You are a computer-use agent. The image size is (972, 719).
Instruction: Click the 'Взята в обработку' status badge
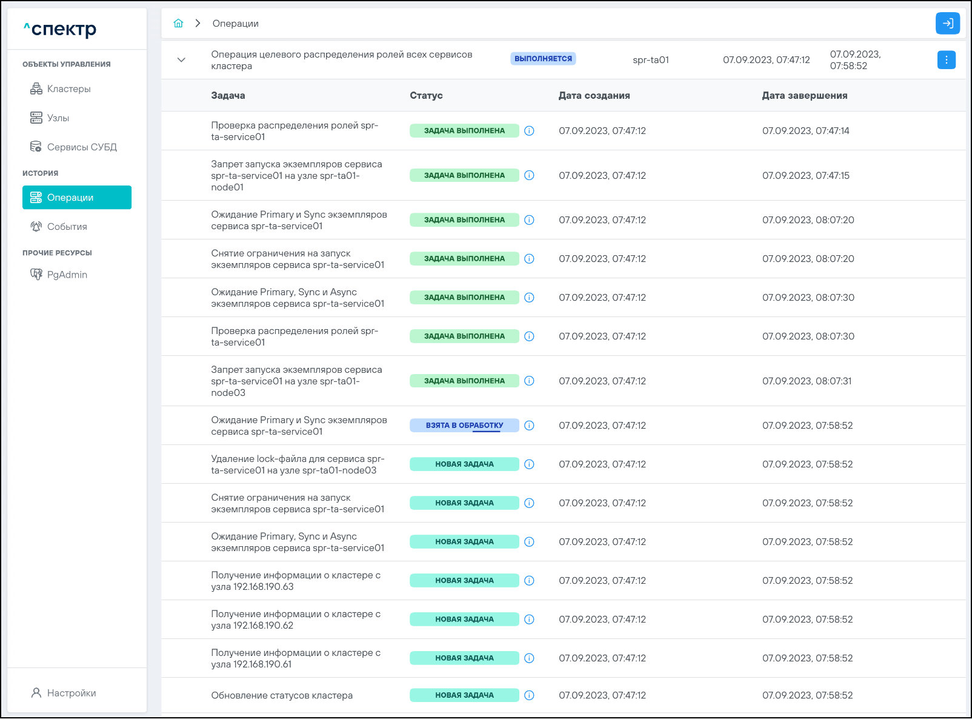pos(464,426)
